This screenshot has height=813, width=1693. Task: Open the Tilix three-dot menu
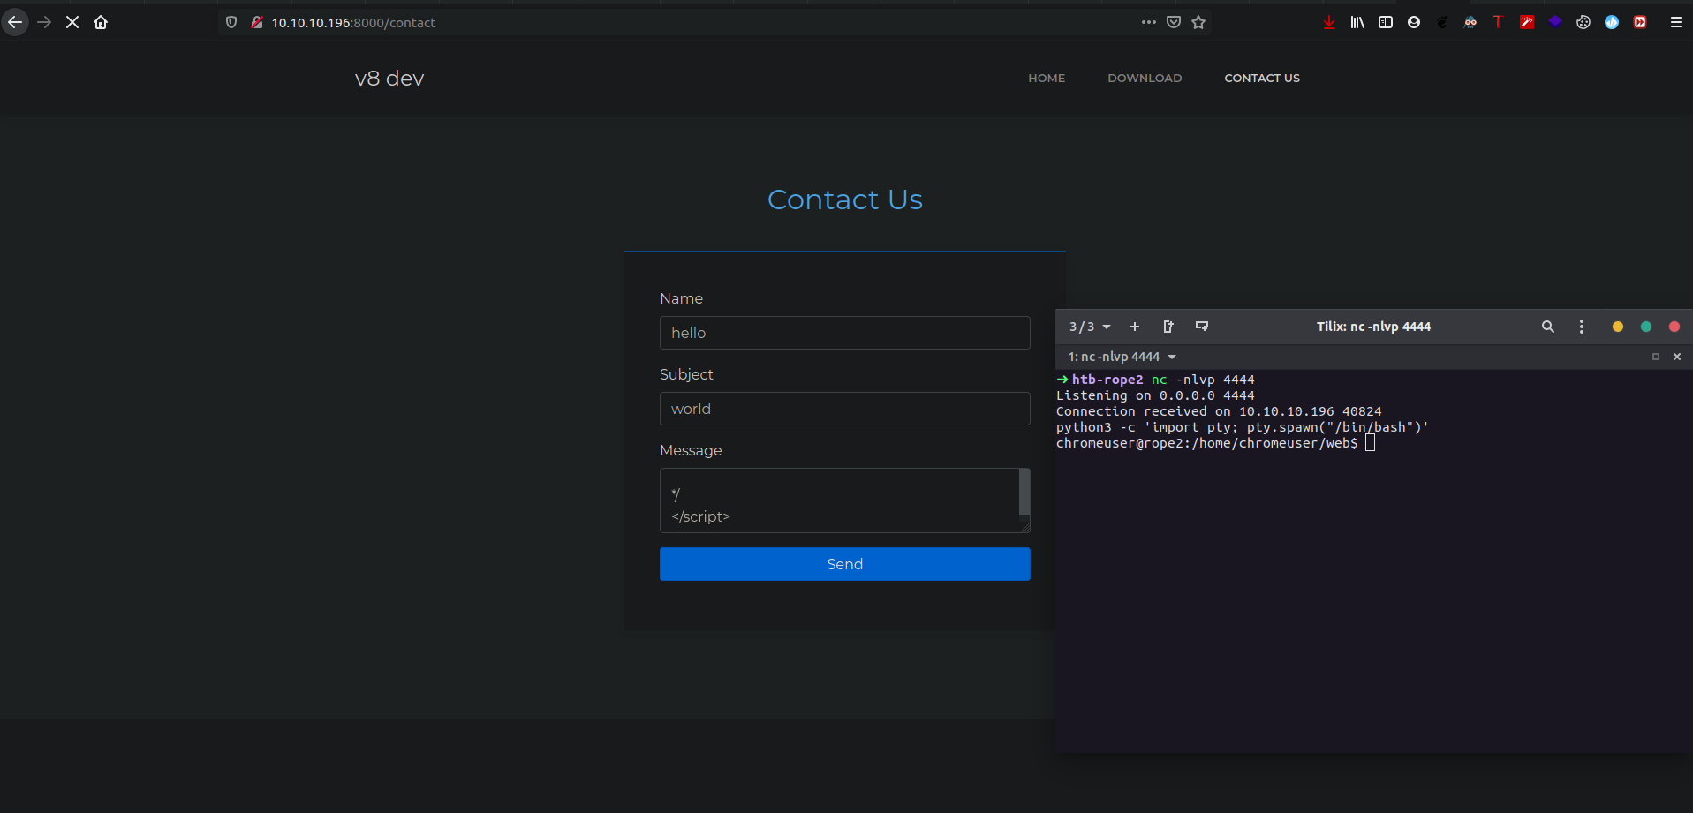tap(1582, 327)
